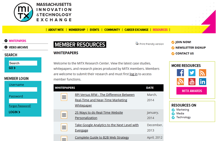The width and height of the screenshot is (218, 141).
Task: Open 25 Ways to do Real-Time Website Personalization
Action: point(99,115)
